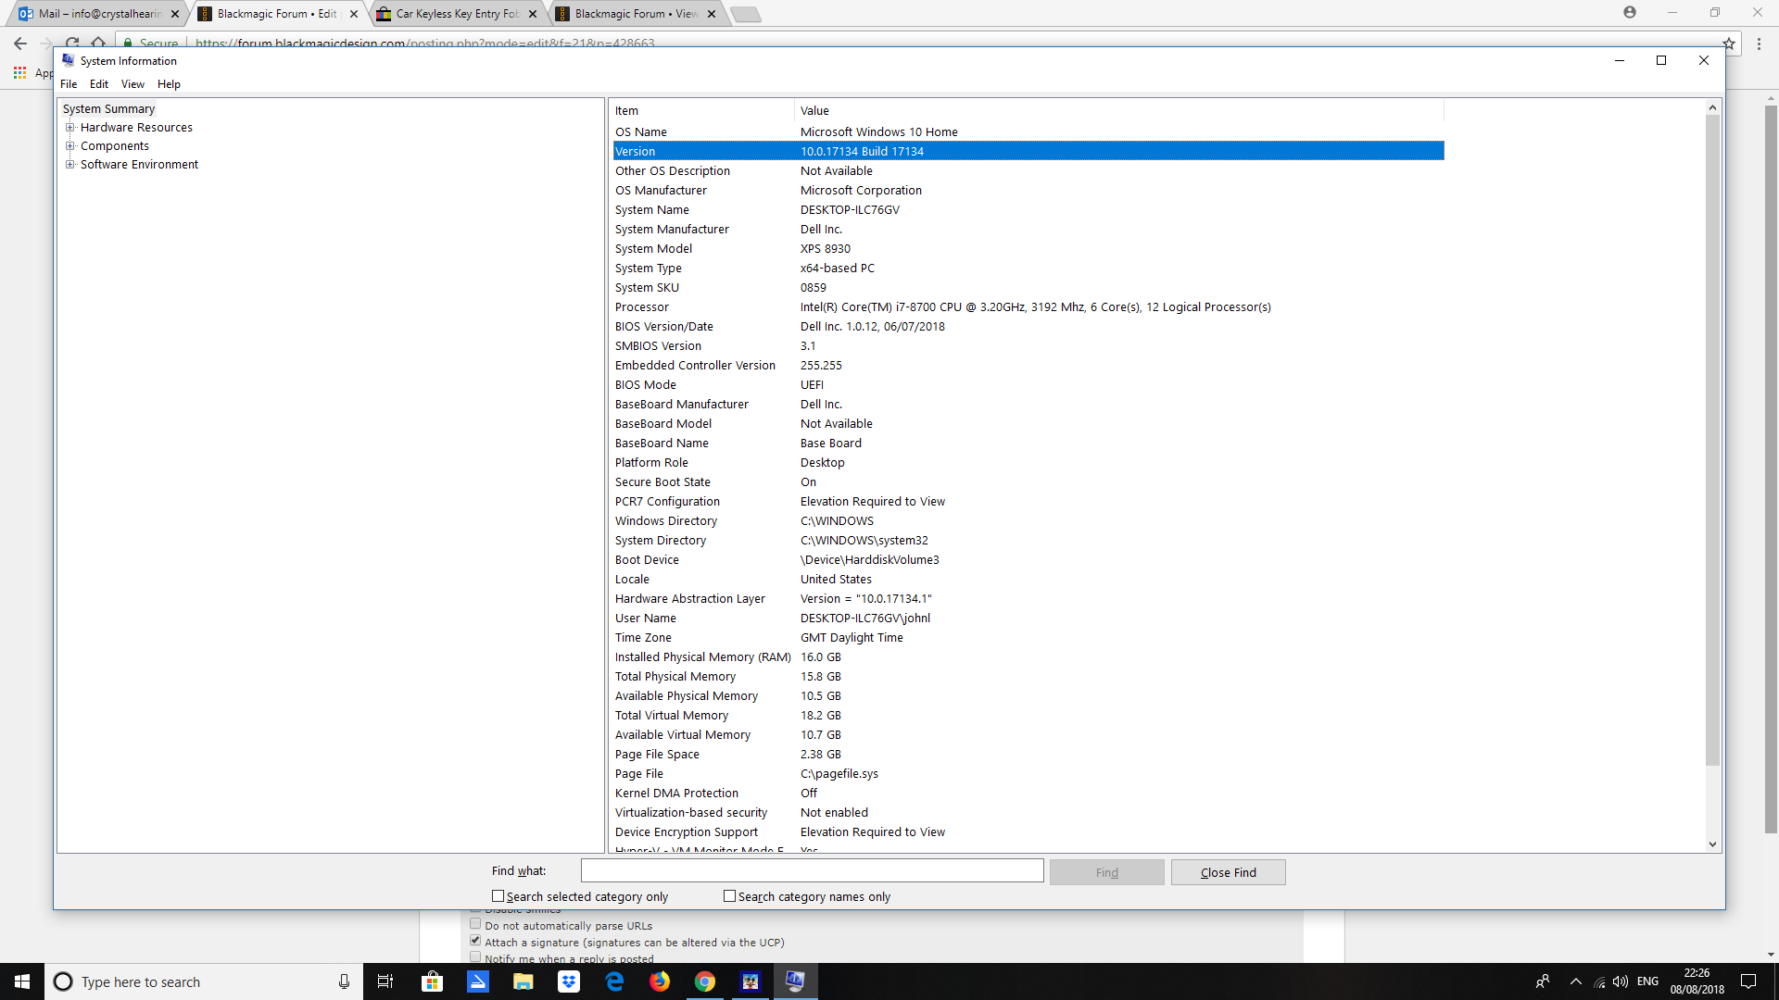Click the Find button
Viewport: 1779px width, 1000px height.
[1106, 872]
